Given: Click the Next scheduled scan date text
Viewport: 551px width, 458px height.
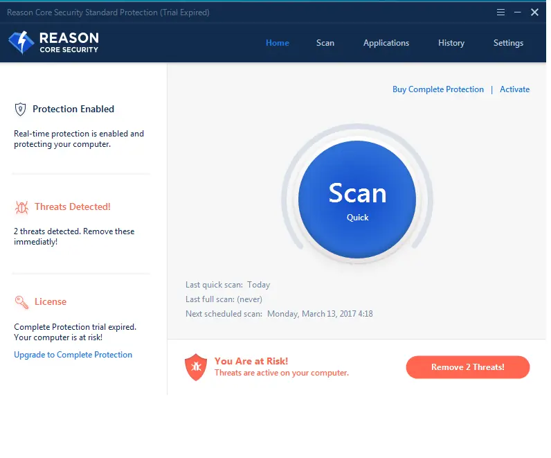Looking at the screenshot, I should 320,314.
